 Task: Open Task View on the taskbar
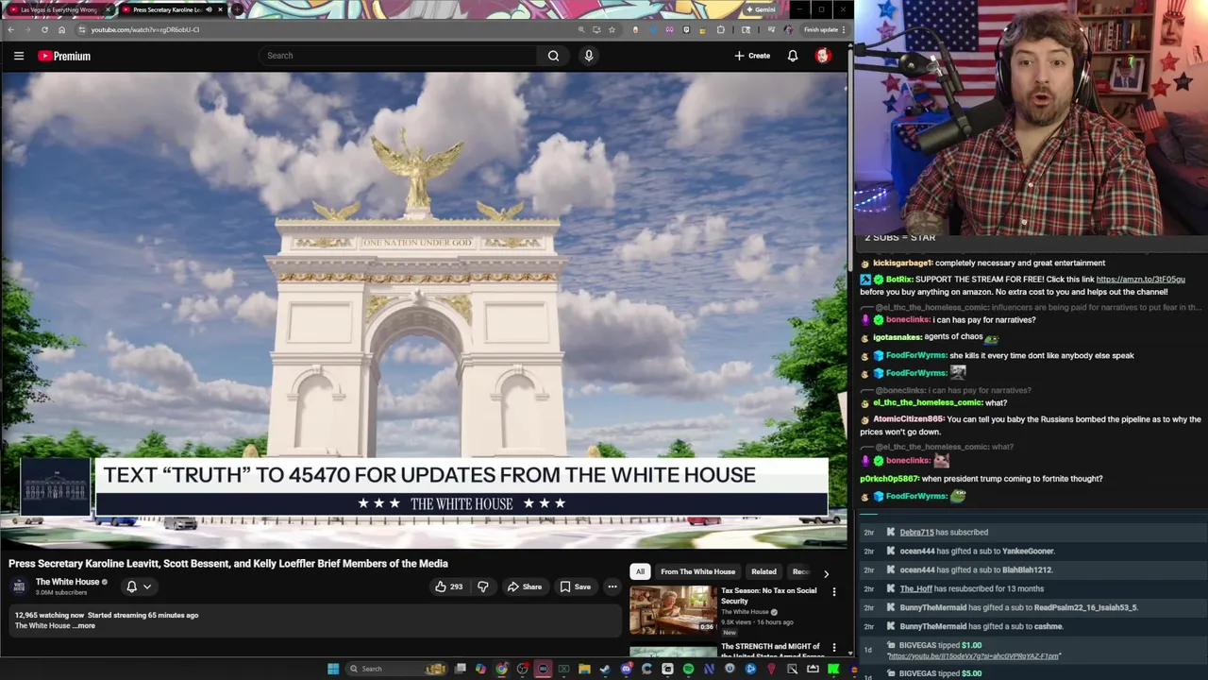(461, 669)
